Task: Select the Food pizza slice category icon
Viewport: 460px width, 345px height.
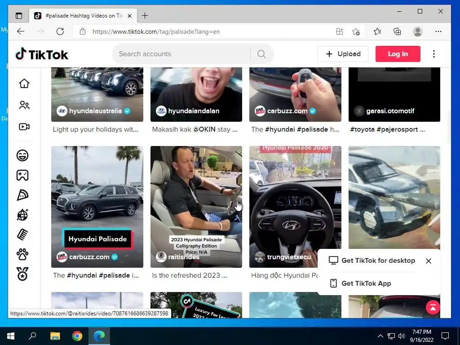Action: (x=22, y=195)
